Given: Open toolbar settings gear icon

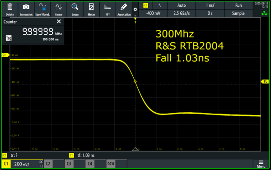Looking at the screenshot, I should coord(135,9).
